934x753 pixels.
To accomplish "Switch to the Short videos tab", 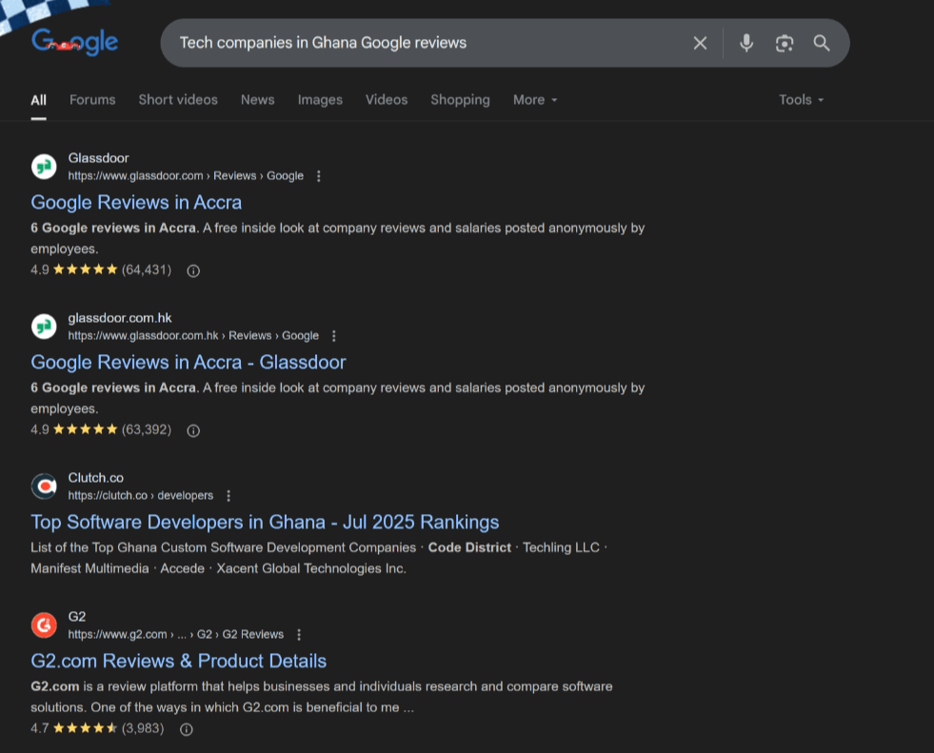I will pyautogui.click(x=178, y=100).
